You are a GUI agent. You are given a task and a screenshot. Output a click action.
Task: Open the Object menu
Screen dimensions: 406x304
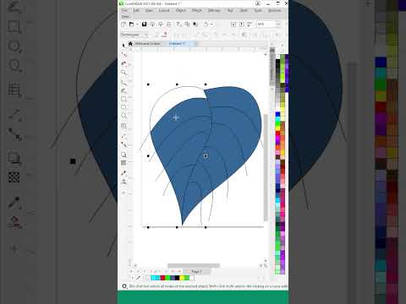tap(181, 10)
